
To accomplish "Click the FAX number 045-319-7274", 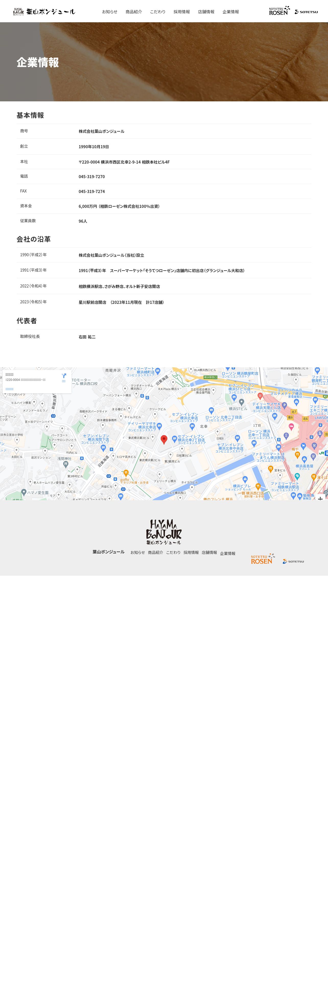I will (92, 191).
